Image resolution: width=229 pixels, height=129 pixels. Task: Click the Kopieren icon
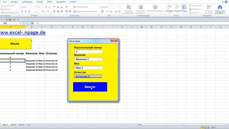[x=2, y=9]
